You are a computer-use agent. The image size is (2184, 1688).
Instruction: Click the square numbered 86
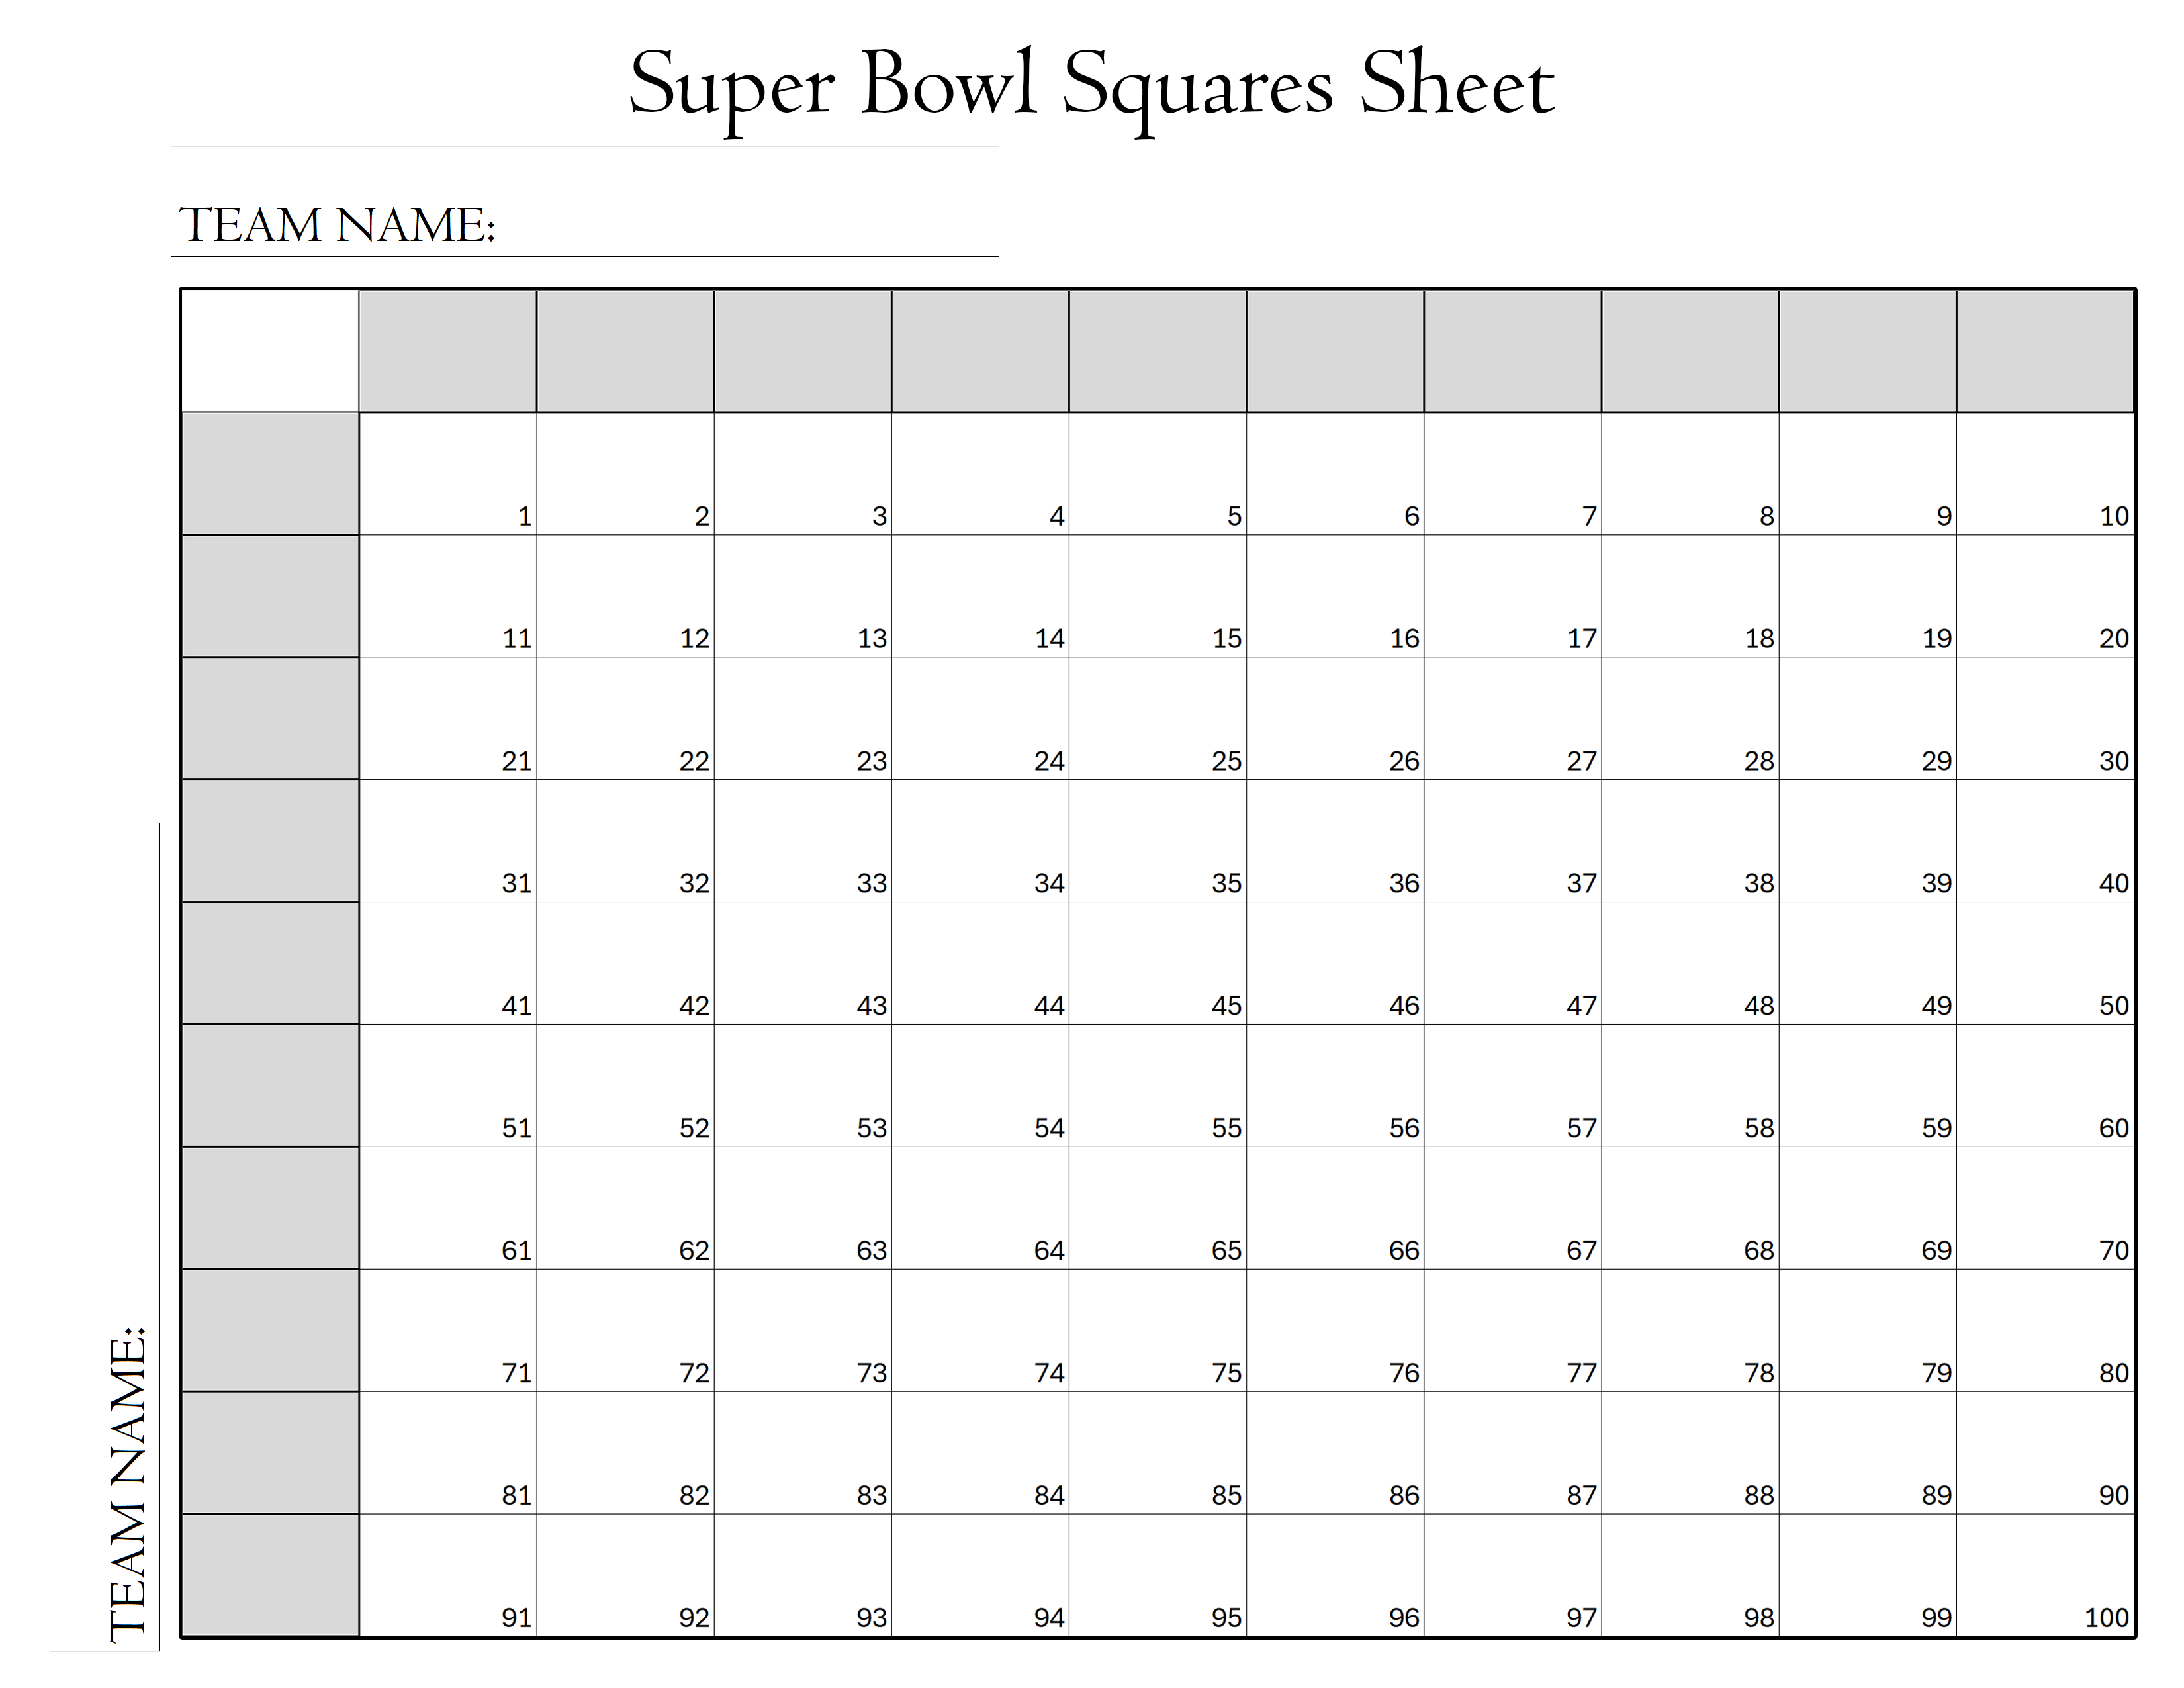[x=1335, y=1452]
